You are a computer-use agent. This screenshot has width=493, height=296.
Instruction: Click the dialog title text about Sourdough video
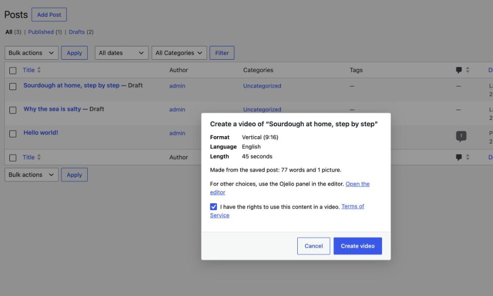[x=294, y=124]
